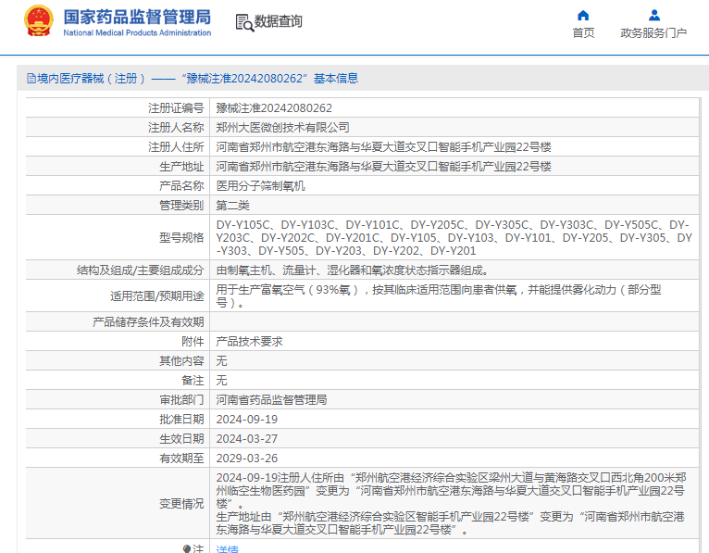Select the 审批部门 label

(181, 400)
